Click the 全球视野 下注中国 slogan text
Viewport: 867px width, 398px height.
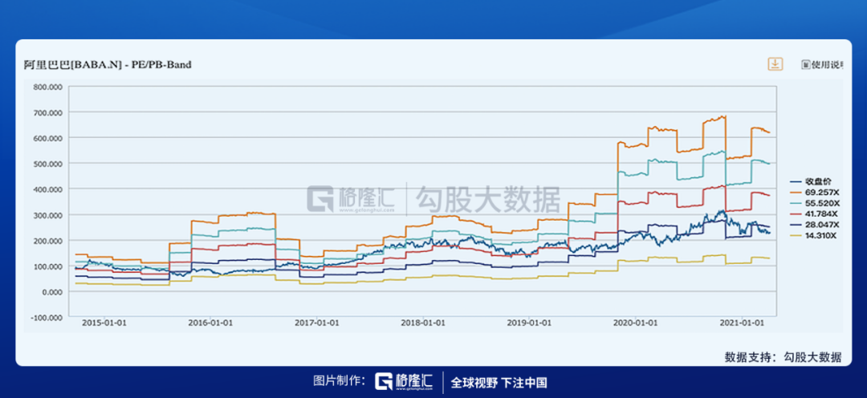(x=499, y=382)
